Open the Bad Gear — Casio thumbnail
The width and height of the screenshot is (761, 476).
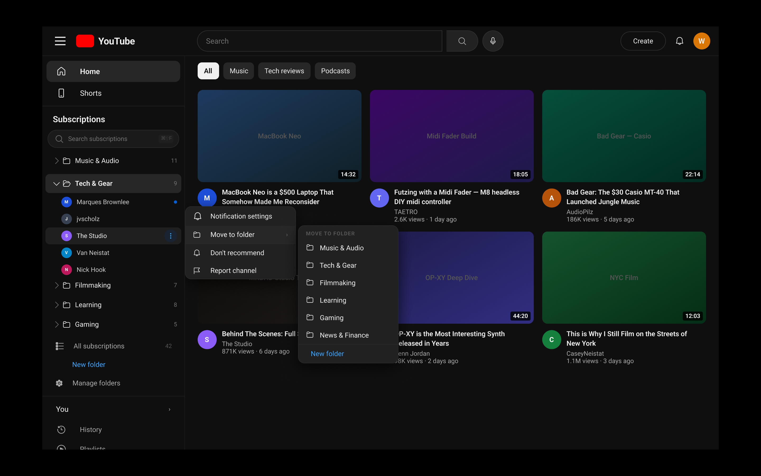(x=624, y=136)
